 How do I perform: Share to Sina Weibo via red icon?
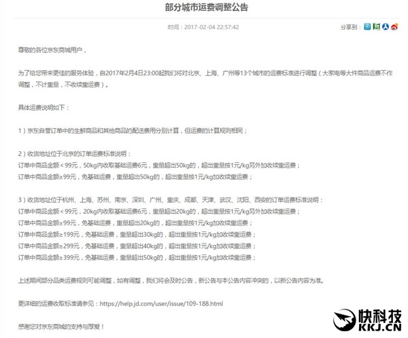[394, 26]
